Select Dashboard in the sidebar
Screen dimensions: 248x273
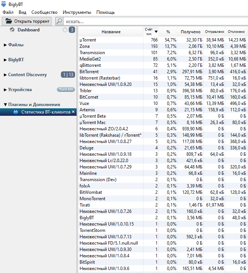coord(28,30)
